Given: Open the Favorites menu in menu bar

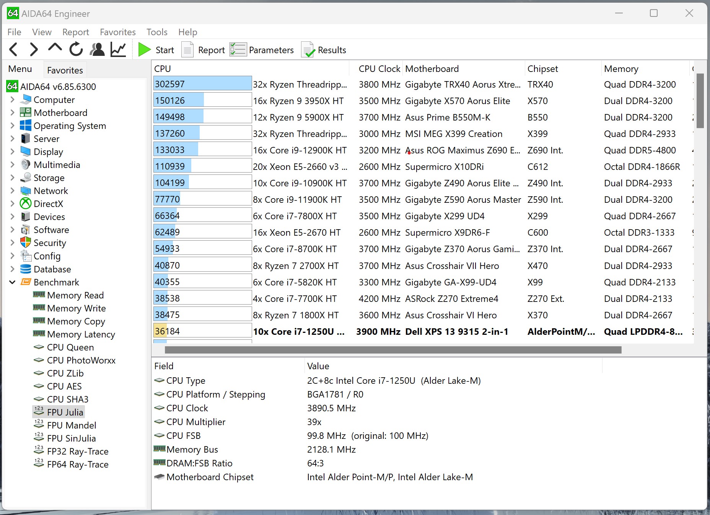Looking at the screenshot, I should click(118, 32).
